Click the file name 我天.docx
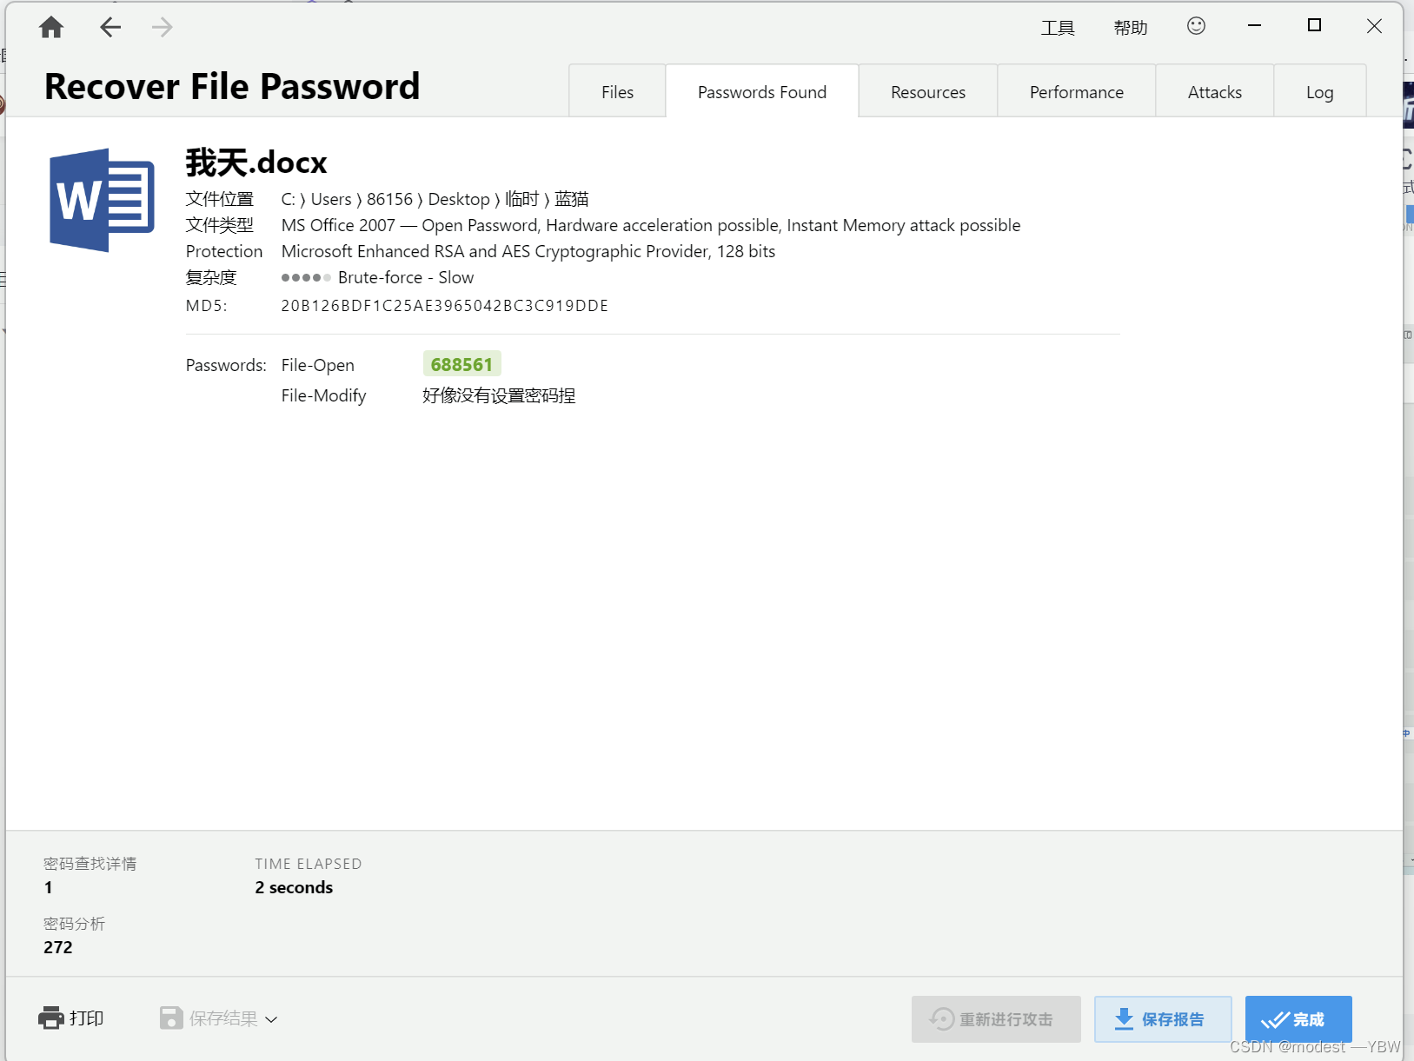 tap(256, 162)
